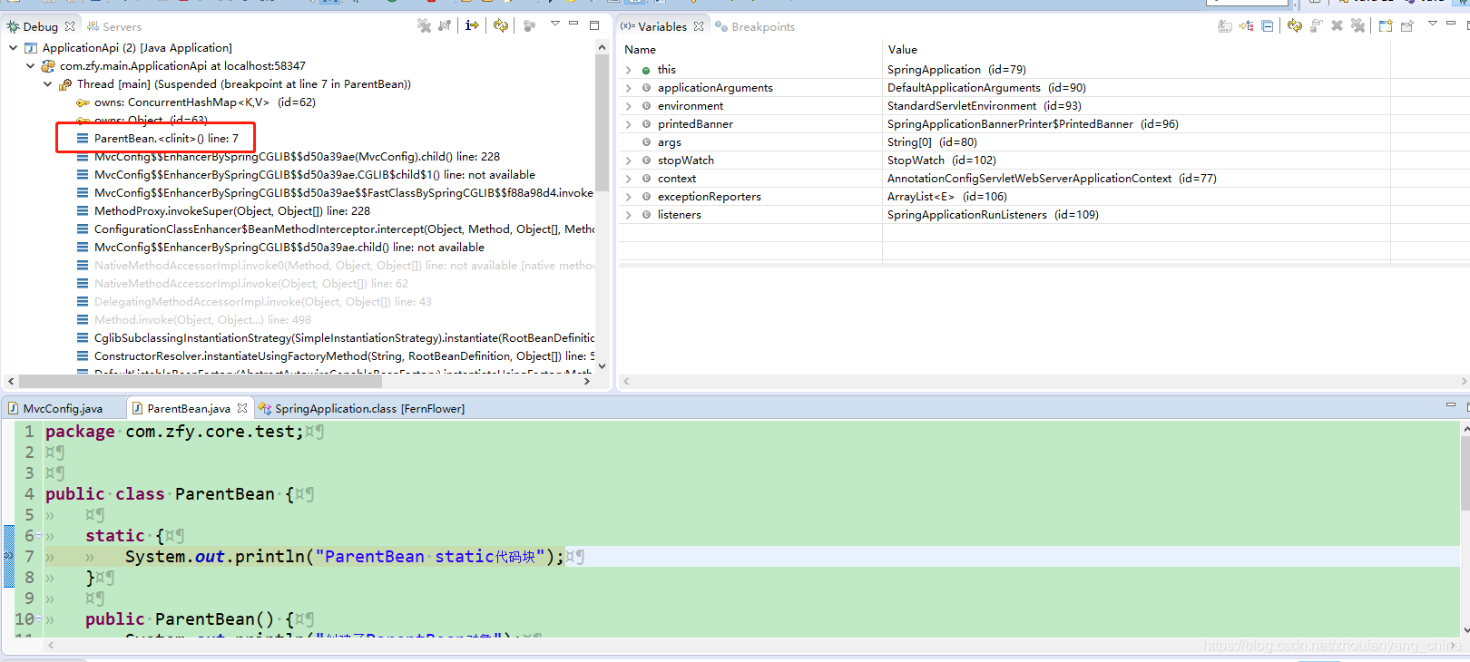The image size is (1470, 662).
Task: Click the Thread [main] thread icon
Action: coord(65,84)
